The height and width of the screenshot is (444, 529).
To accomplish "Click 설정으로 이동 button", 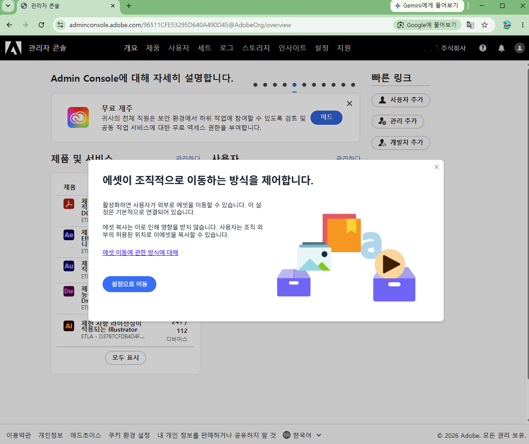I will coord(129,284).
